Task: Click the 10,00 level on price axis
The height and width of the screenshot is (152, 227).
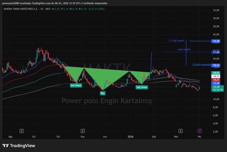Action: 216,99
